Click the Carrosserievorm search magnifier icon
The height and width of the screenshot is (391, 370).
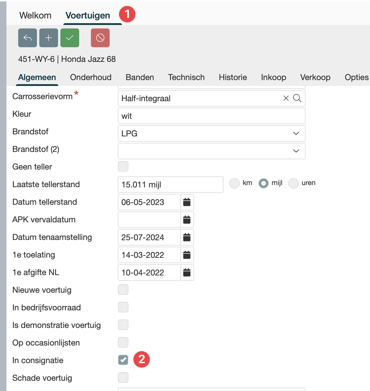pyautogui.click(x=297, y=98)
